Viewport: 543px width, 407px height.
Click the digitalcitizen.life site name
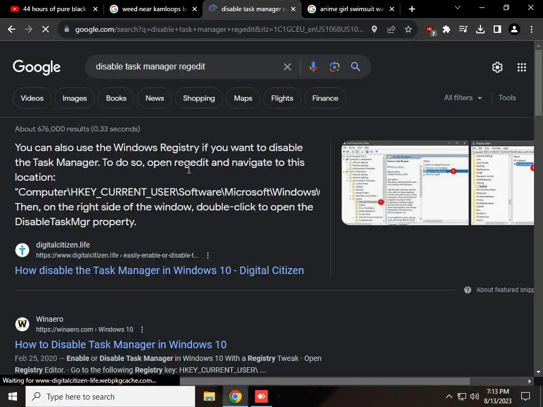point(63,245)
